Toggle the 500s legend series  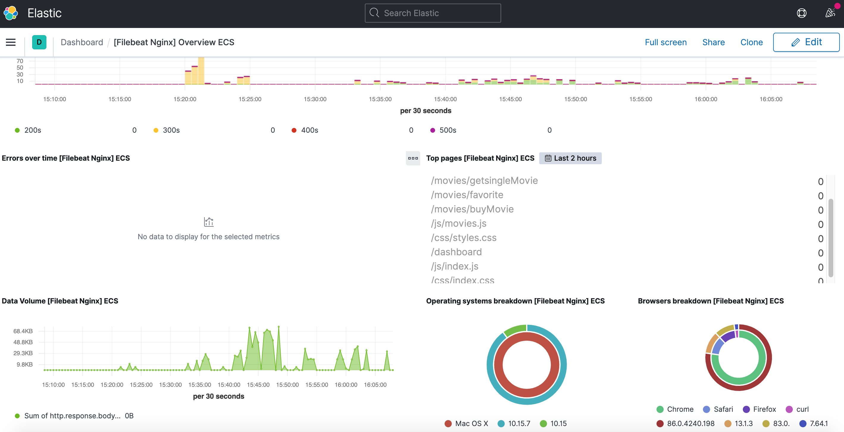coord(448,130)
